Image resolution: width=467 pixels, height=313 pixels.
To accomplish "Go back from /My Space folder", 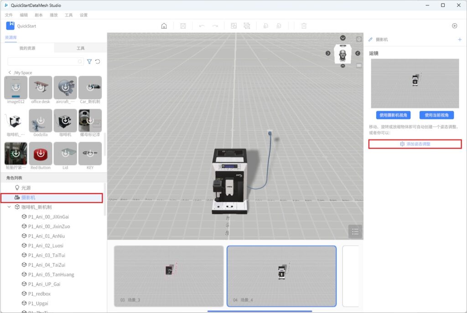I will tap(10, 73).
